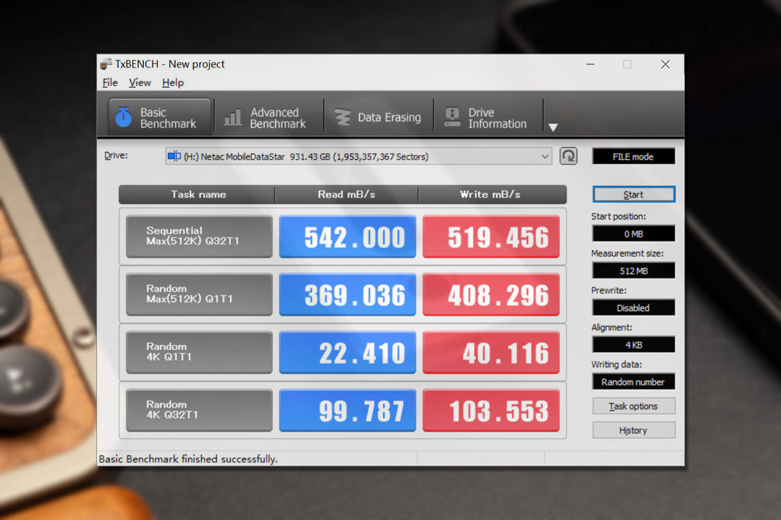Screen dimensions: 781x520
Task: Click the Basic Benchmark stopwatch icon
Action: tap(123, 117)
